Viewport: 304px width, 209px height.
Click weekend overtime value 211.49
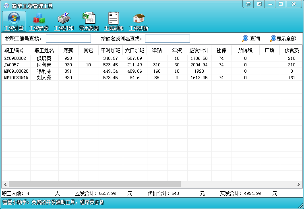(x=134, y=65)
